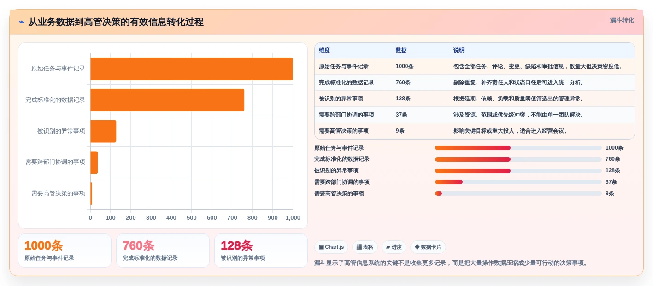This screenshot has height=286, width=653.
Task: Click the 1000条 stat card
Action: click(x=65, y=251)
